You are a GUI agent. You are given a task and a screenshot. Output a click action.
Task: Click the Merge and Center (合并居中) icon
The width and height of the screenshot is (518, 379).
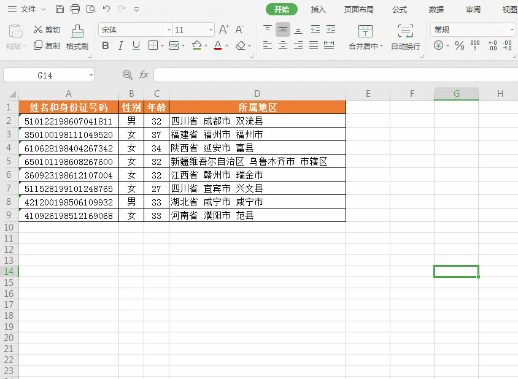coord(365,31)
